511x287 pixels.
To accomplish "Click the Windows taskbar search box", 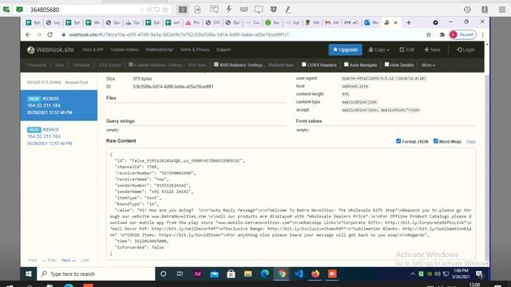I will pos(96,273).
